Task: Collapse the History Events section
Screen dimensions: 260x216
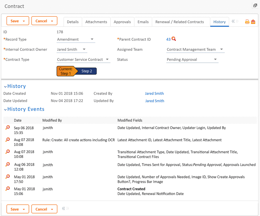Action: point(5,110)
